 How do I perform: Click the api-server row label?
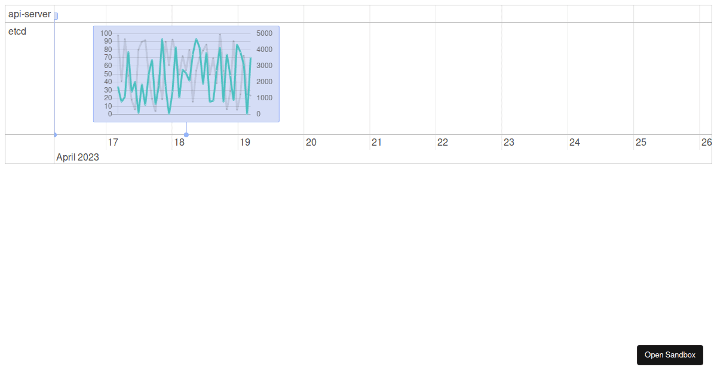(x=28, y=14)
